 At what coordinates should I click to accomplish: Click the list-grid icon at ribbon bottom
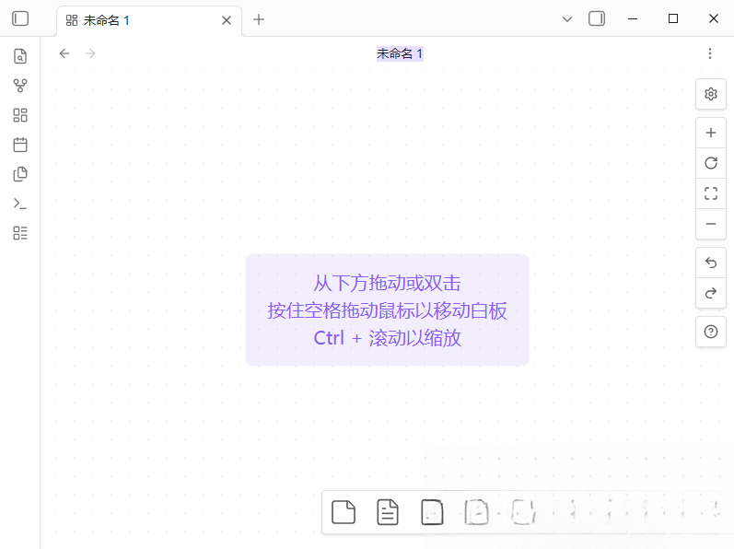(20, 233)
